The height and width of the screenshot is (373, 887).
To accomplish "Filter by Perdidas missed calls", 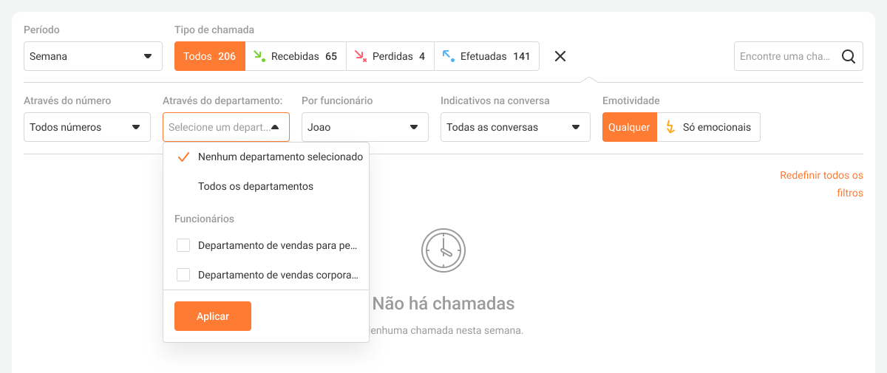I will click(x=390, y=56).
